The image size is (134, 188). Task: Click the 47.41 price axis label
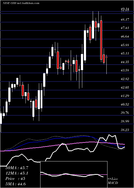pos(125,28)
